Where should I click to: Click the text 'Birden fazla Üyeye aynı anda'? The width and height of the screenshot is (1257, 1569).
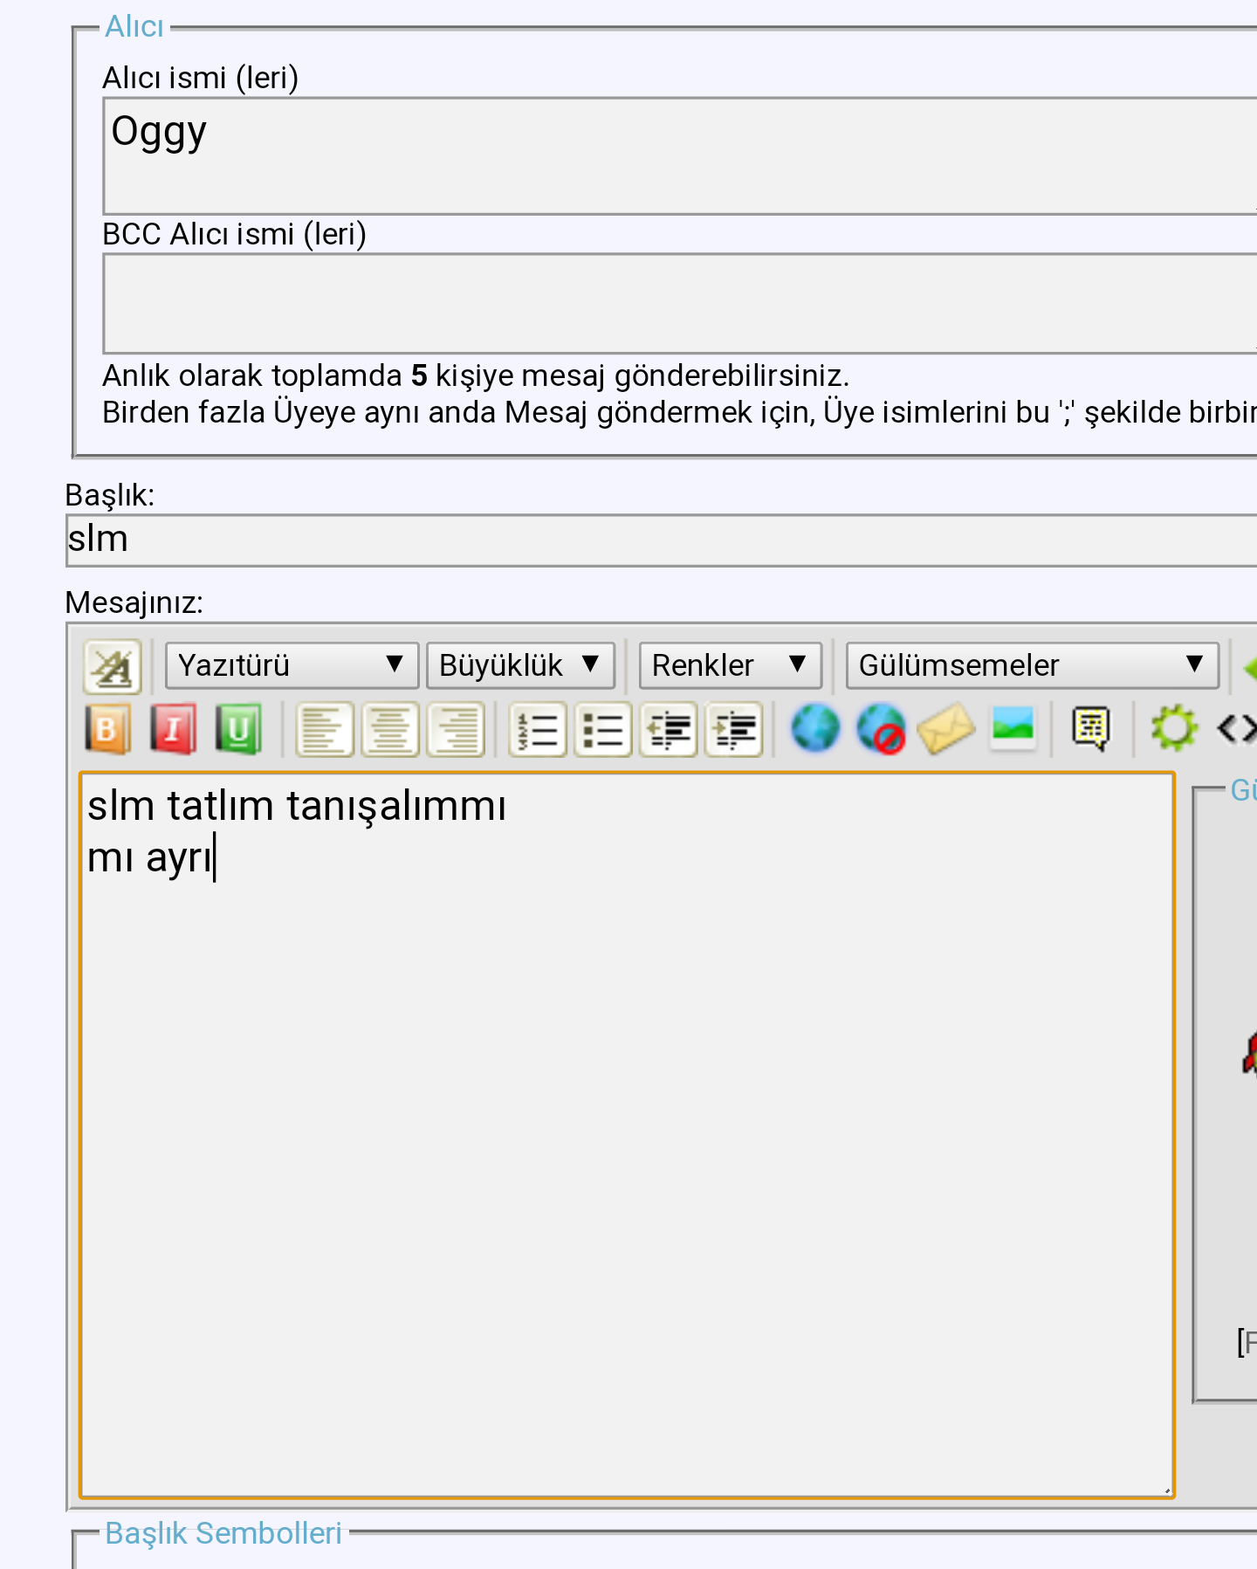[x=299, y=412]
